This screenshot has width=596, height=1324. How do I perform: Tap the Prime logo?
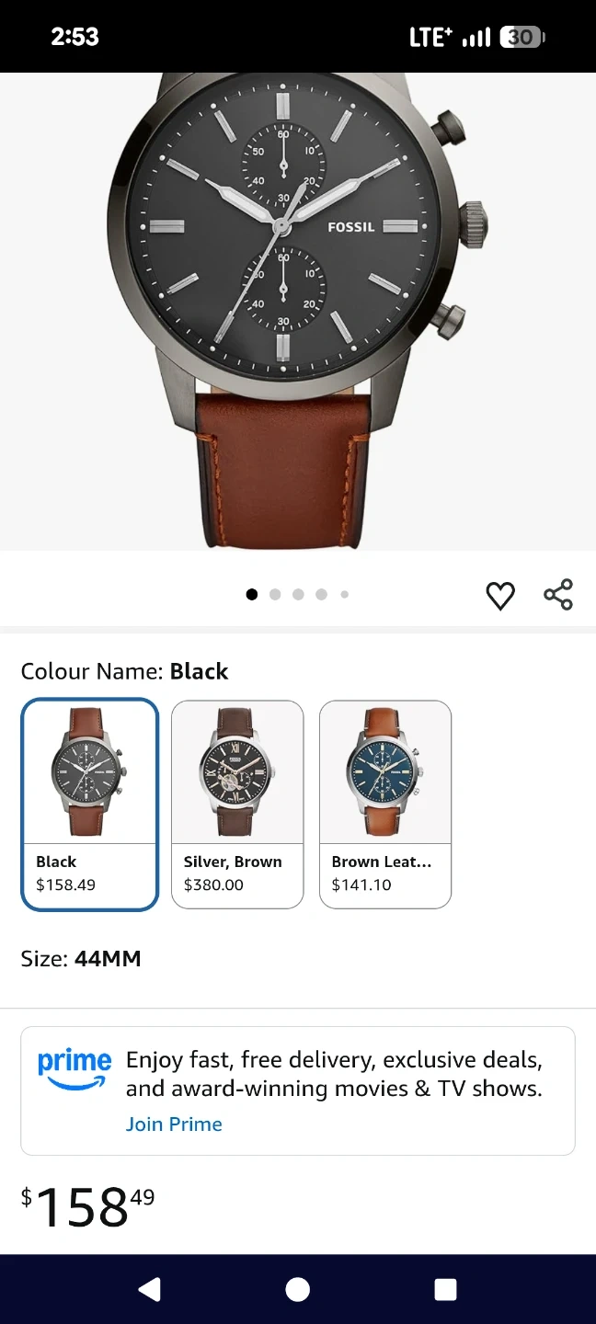tap(74, 1069)
